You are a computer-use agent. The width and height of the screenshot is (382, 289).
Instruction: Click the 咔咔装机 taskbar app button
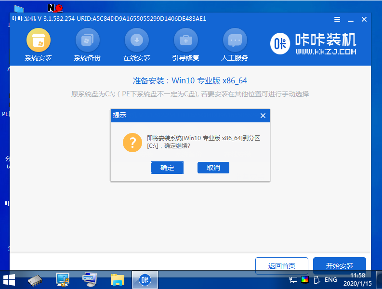[x=145, y=279]
